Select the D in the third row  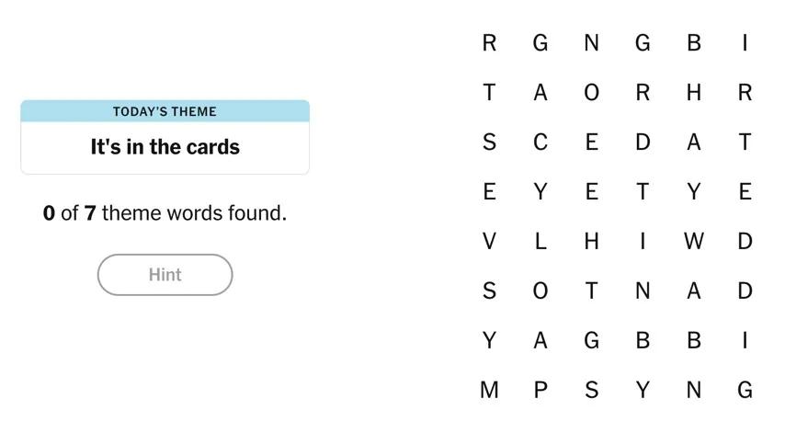643,142
